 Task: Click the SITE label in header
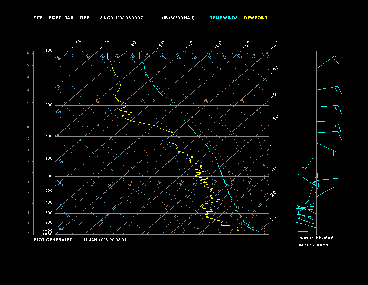click(x=39, y=18)
